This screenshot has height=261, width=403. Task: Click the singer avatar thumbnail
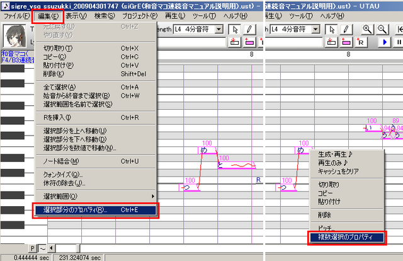point(14,36)
